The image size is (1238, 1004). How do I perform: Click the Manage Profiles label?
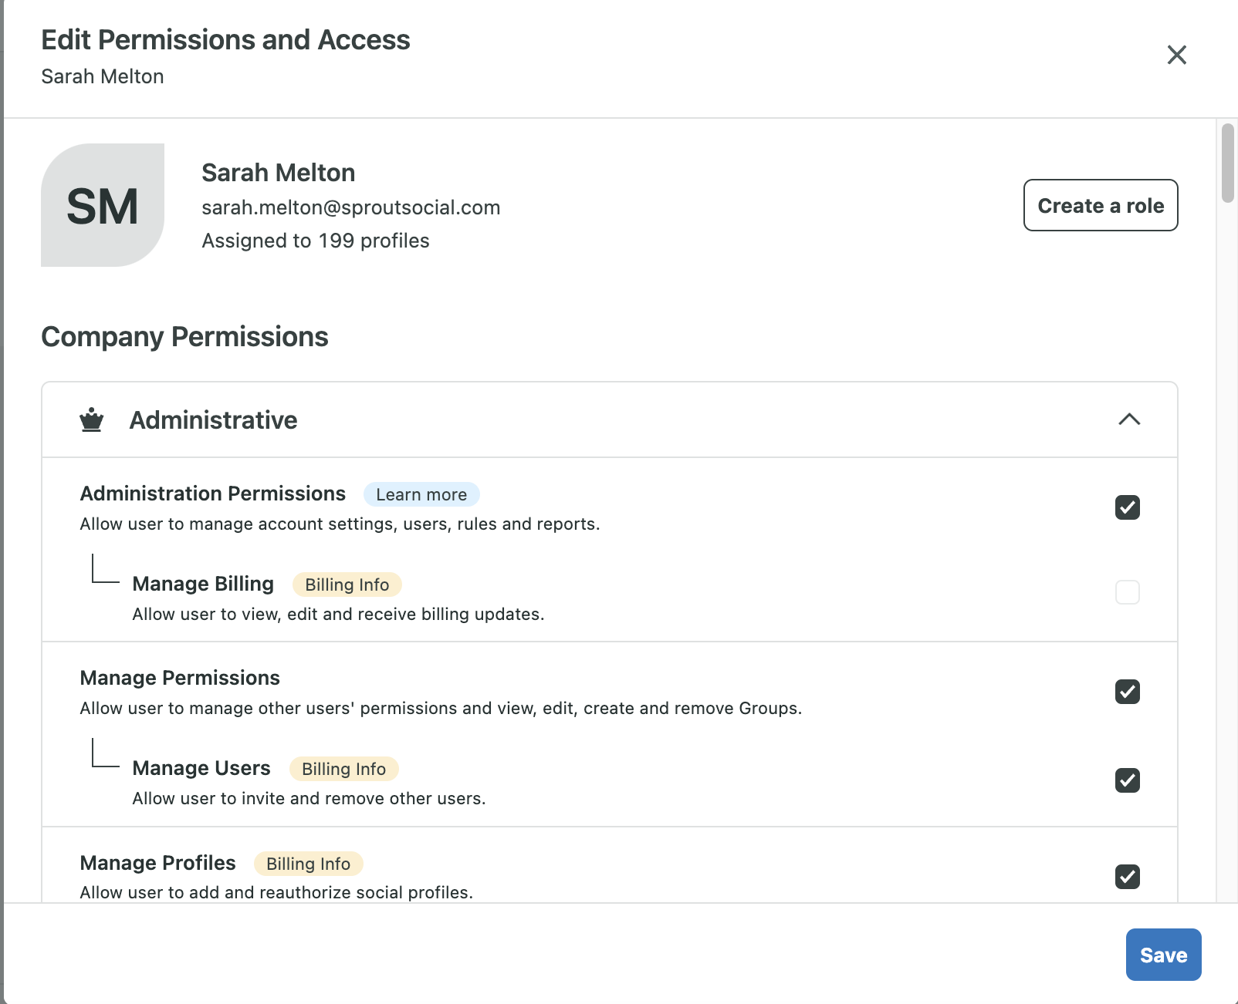coord(157,863)
